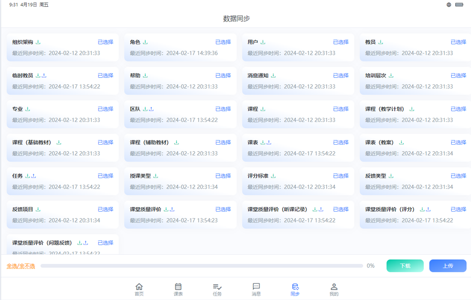Toggle 已选择 on the 课堂质量评价 card

pos(223,209)
